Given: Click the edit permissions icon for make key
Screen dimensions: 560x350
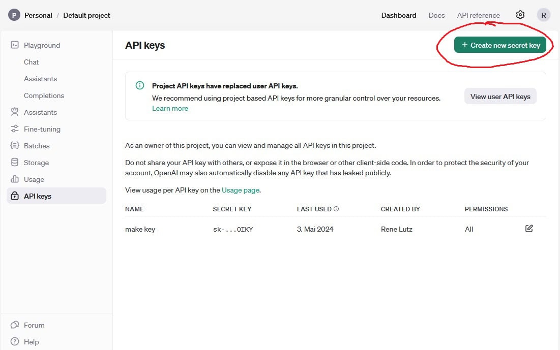Looking at the screenshot, I should tap(528, 229).
